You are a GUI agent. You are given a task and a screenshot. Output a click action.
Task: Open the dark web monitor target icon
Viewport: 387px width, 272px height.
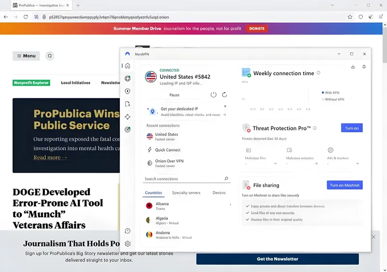128,129
